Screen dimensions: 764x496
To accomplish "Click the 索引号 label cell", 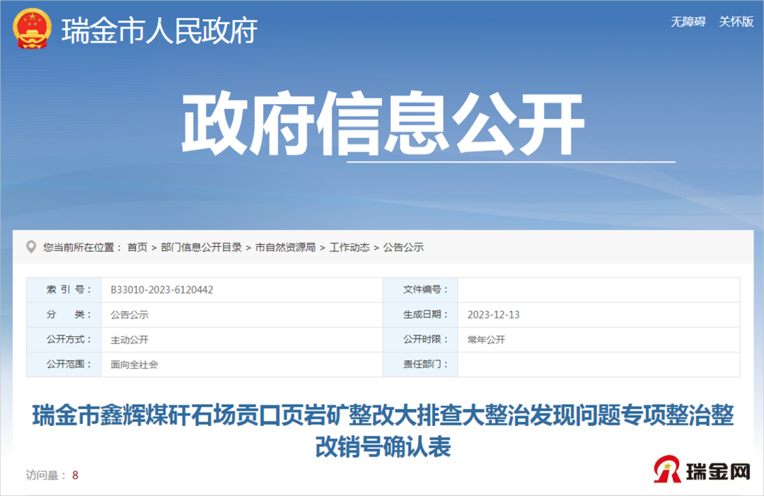I will 64,290.
